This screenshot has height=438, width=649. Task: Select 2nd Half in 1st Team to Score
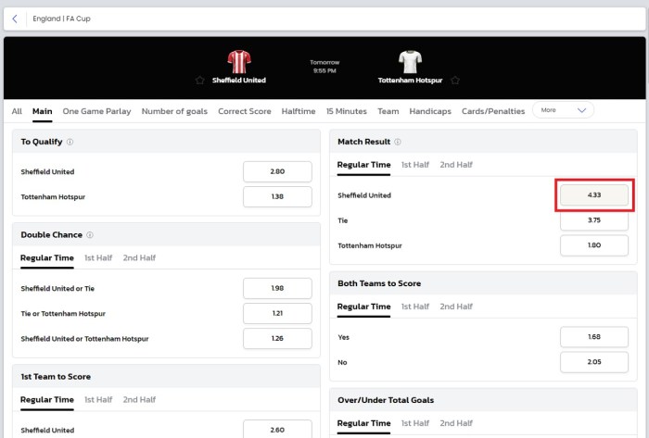pos(139,400)
